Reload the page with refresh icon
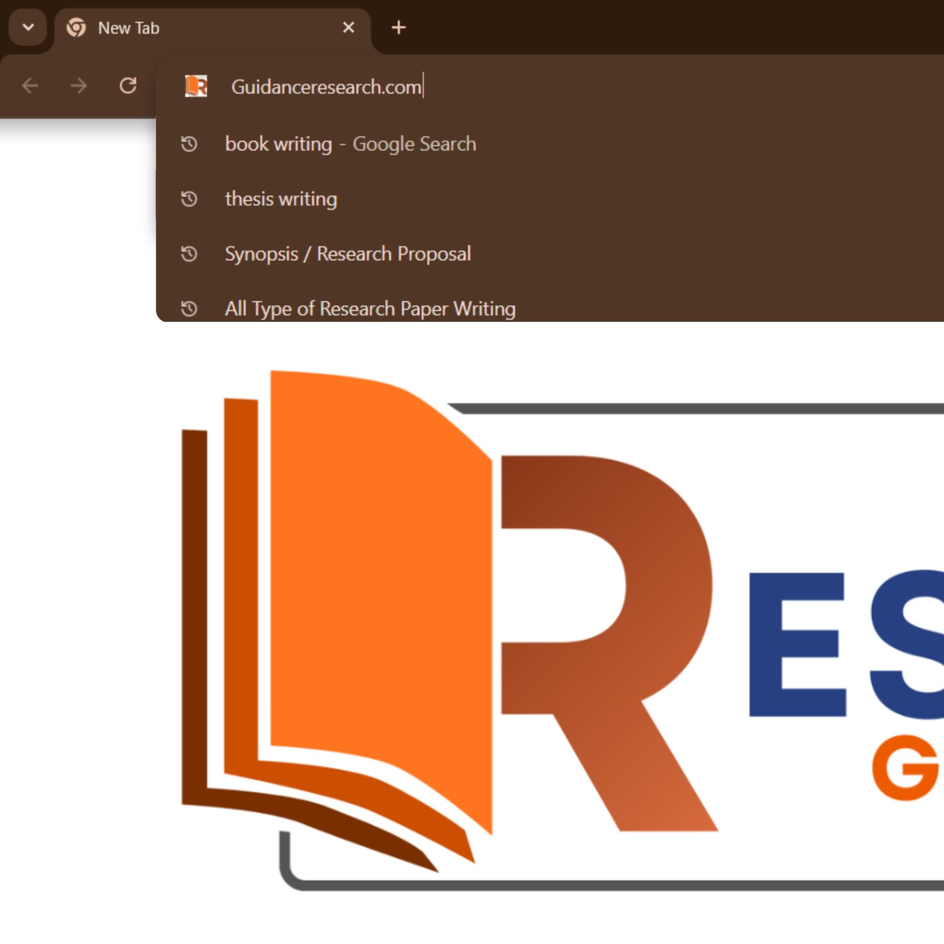Screen dimensions: 944x944 [x=128, y=86]
